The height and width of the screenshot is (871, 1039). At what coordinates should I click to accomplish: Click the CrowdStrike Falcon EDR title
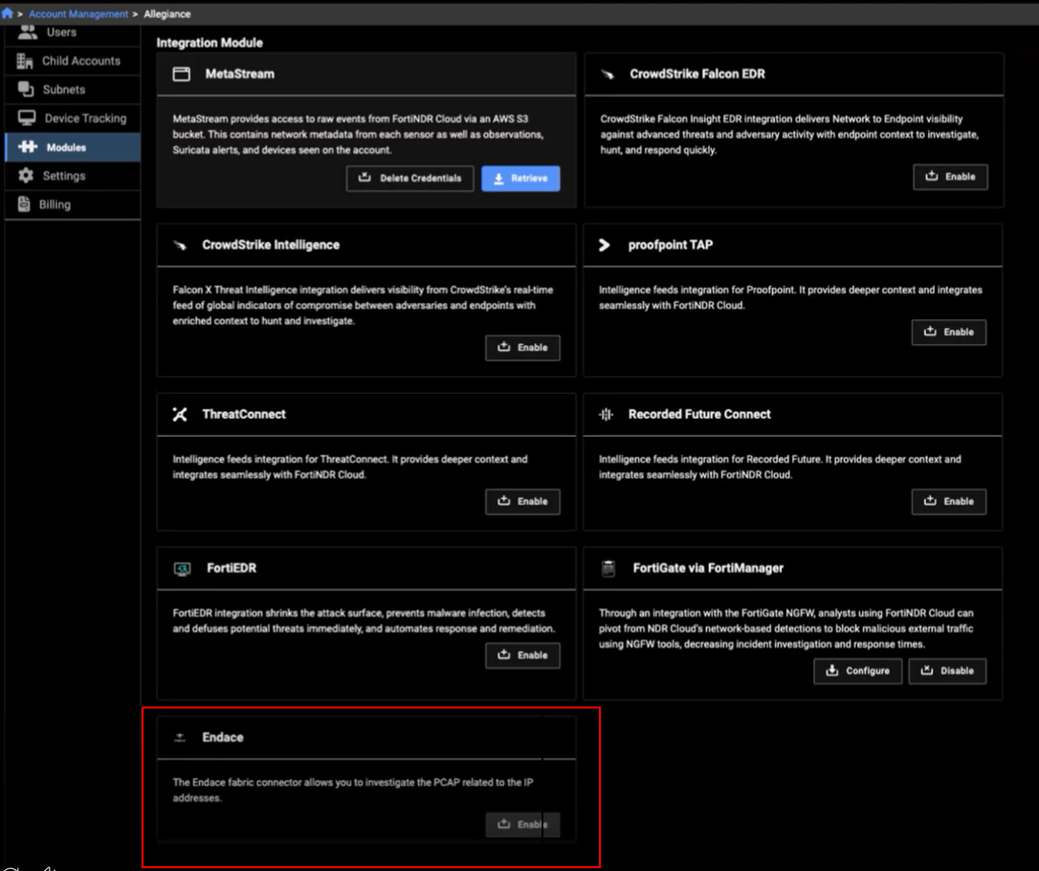pyautogui.click(x=697, y=75)
